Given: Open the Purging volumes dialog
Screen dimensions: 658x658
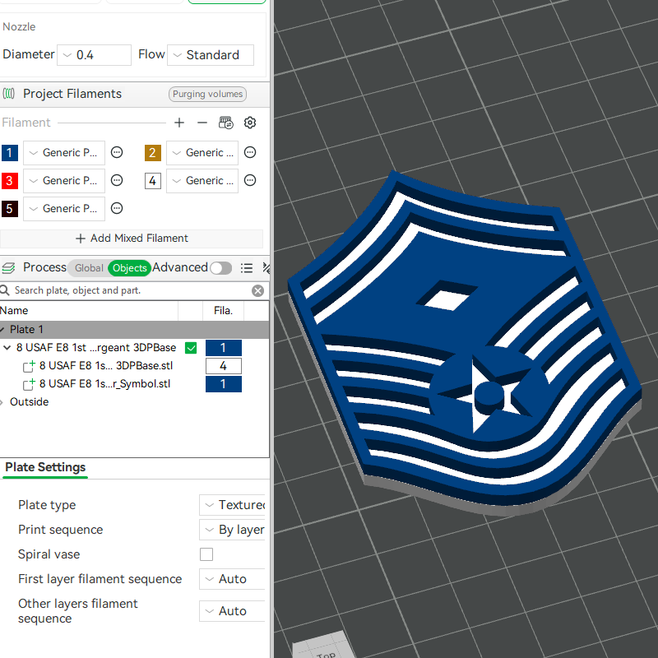Looking at the screenshot, I should tap(207, 94).
